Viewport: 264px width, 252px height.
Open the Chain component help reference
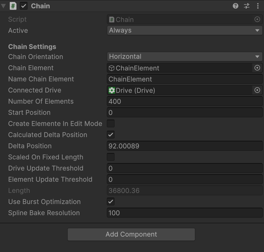click(x=236, y=6)
